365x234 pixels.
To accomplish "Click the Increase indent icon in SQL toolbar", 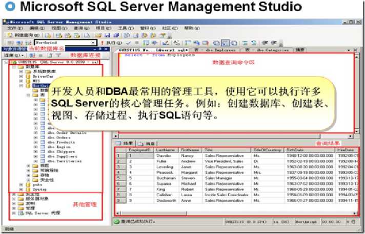I will point(274,43).
